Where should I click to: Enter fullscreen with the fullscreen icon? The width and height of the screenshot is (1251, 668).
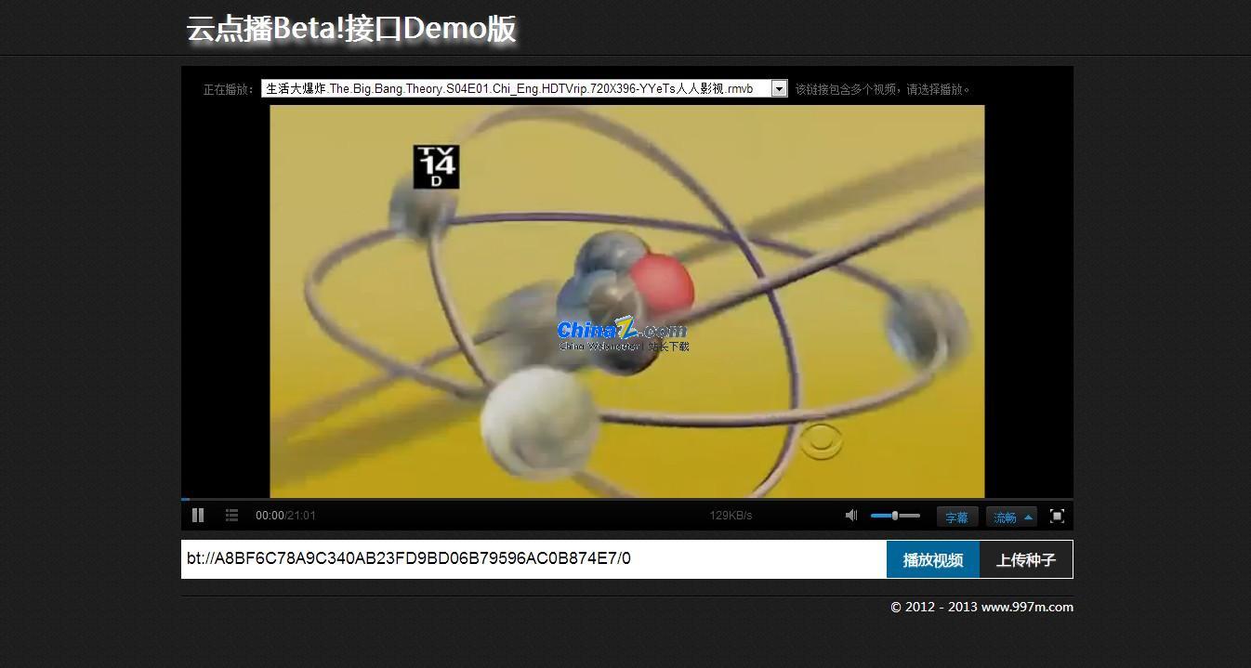[1057, 516]
